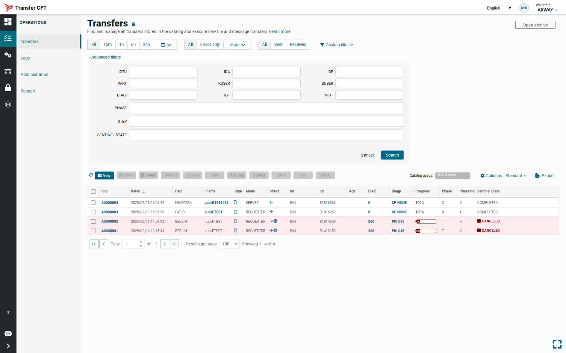Select Sent direction filter
Viewport: 566px width, 353px height.
[x=278, y=45]
